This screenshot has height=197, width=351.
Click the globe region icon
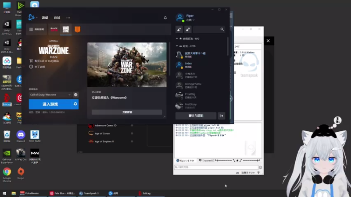point(75,95)
